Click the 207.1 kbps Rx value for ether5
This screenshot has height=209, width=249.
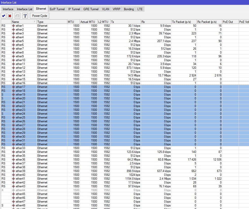(164, 41)
